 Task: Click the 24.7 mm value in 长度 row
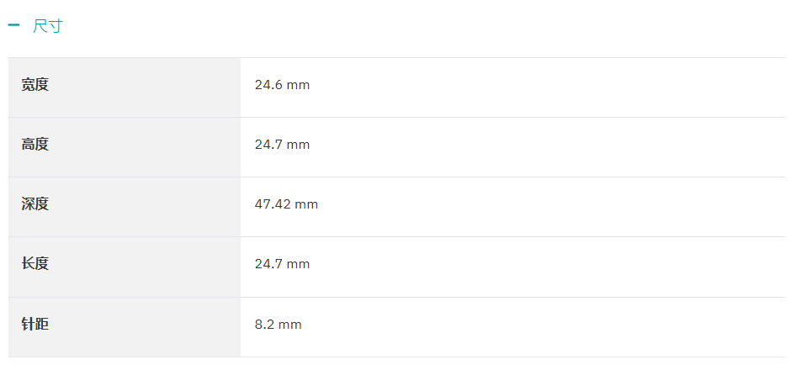[282, 264]
